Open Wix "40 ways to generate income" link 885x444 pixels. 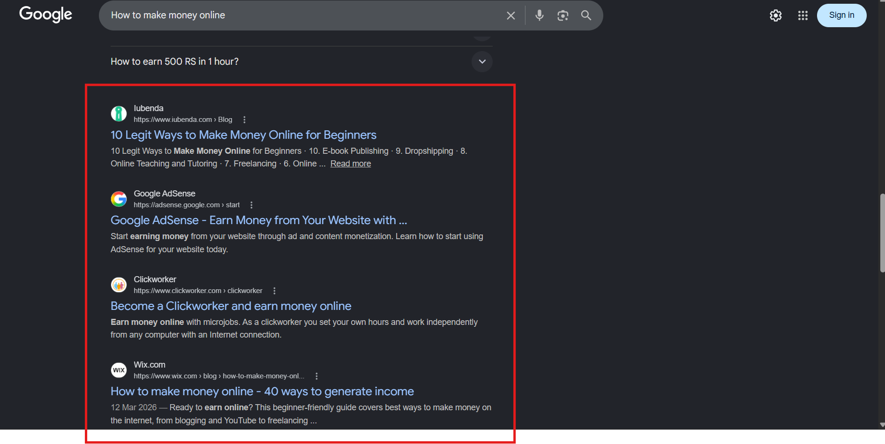(x=262, y=391)
